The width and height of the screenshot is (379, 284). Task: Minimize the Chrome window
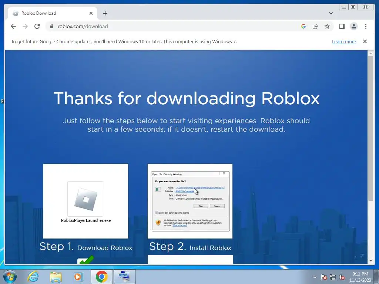tap(344, 7)
